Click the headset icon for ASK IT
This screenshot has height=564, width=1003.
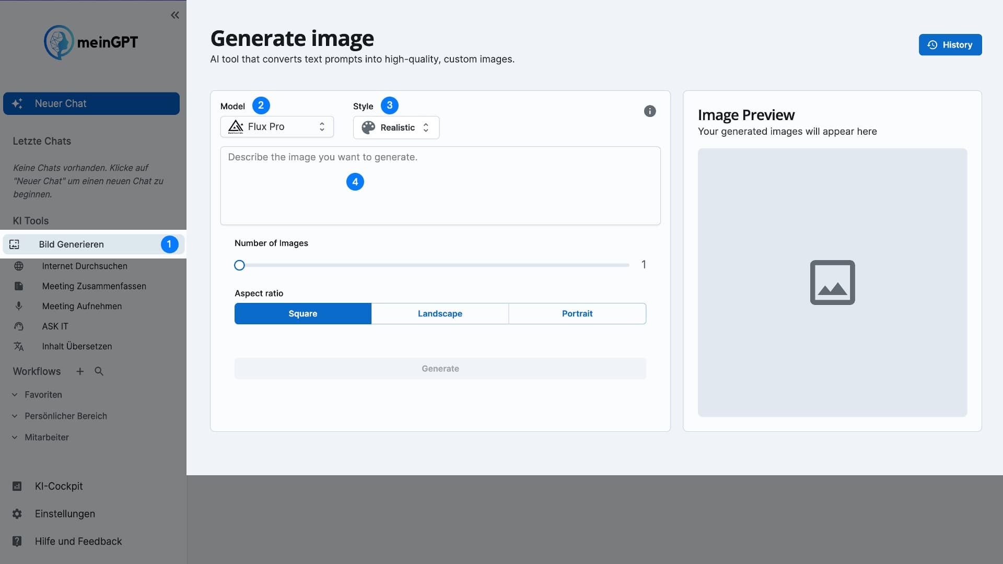tap(19, 326)
